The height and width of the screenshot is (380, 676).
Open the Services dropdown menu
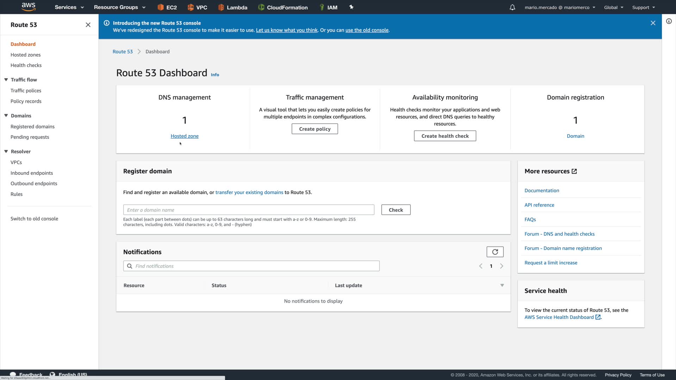pos(69,7)
